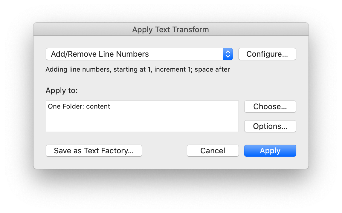This screenshot has height=213, width=342.
Task: Click empty space in the Apply to list box
Action: [x=142, y=122]
